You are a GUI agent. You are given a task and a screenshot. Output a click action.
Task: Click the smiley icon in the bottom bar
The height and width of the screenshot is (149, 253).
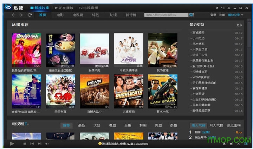click(x=100, y=143)
